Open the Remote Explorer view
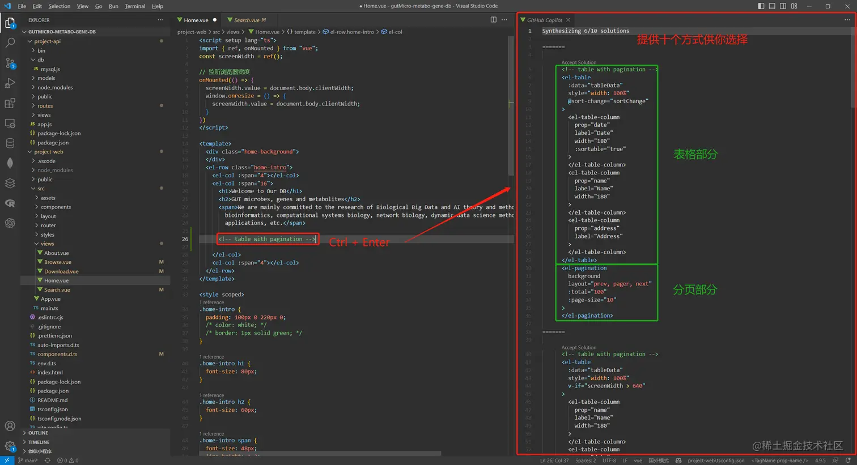The image size is (857, 465). coord(10,123)
